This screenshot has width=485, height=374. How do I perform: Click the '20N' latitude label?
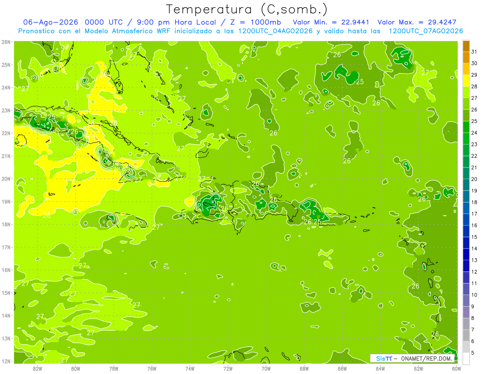[6, 179]
